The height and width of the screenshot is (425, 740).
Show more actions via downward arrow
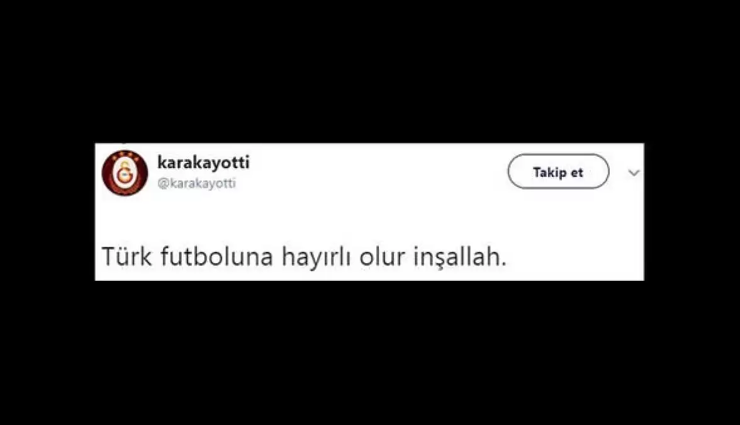pos(634,173)
